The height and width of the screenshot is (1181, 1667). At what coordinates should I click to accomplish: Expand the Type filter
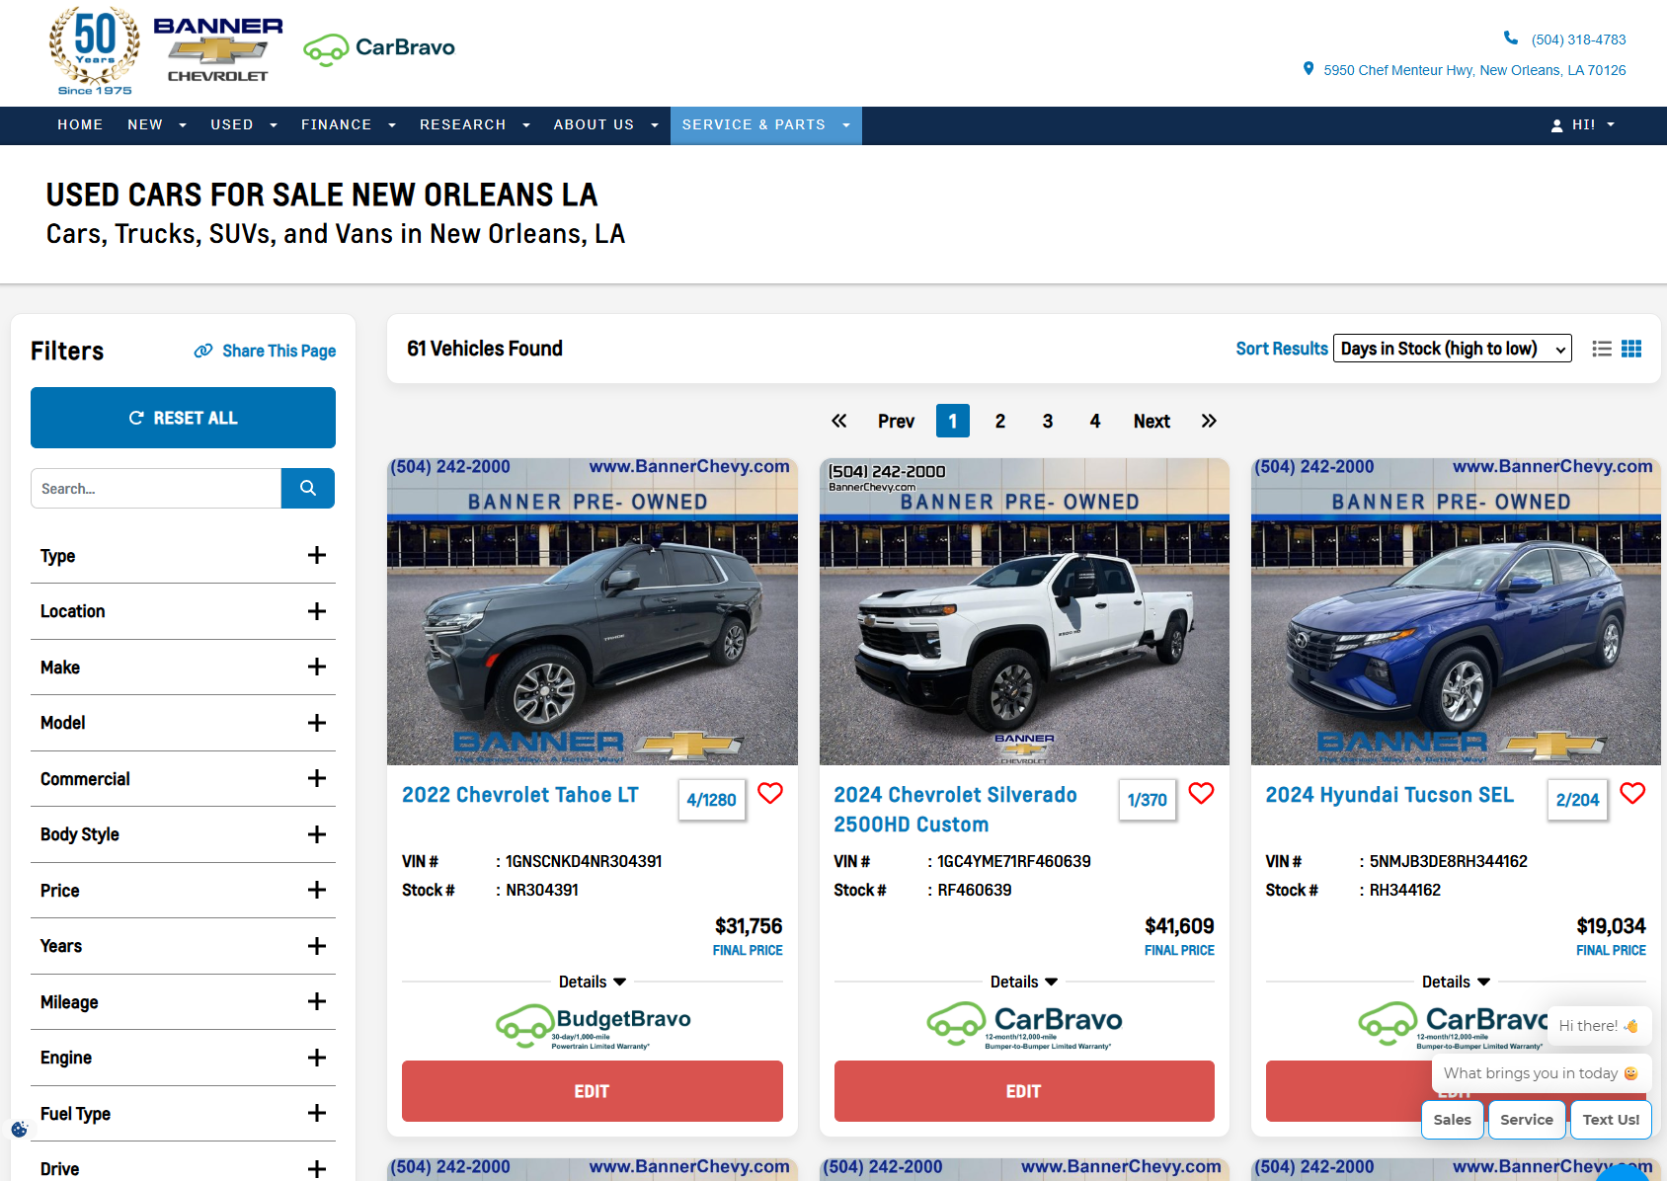(x=183, y=556)
